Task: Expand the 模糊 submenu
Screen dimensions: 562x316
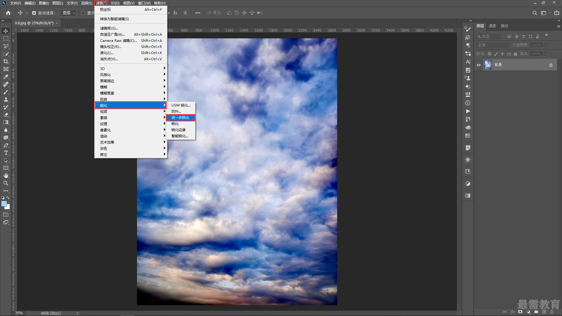Action: (x=131, y=87)
